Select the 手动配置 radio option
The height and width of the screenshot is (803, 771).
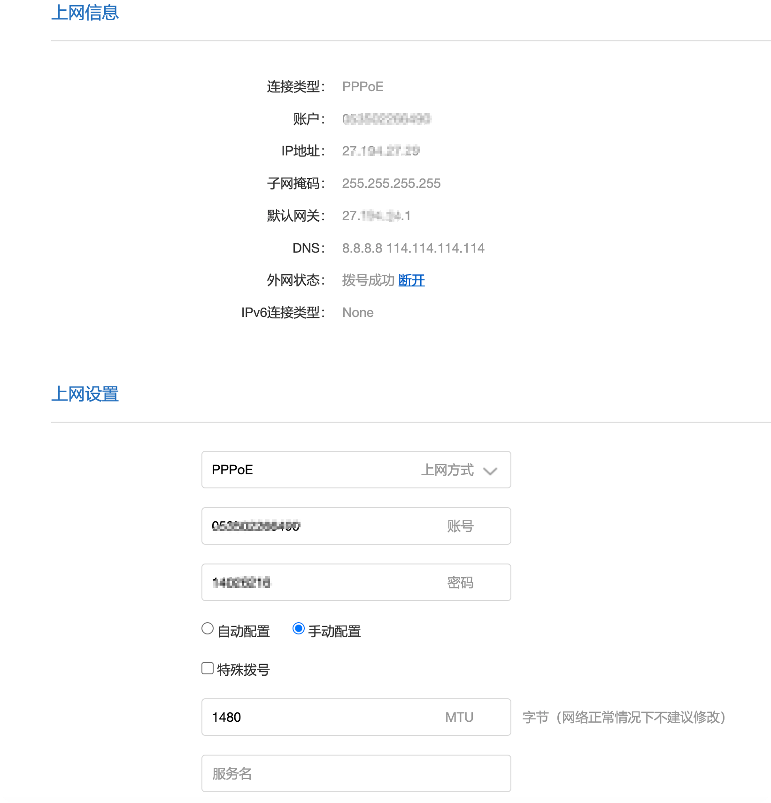(299, 629)
